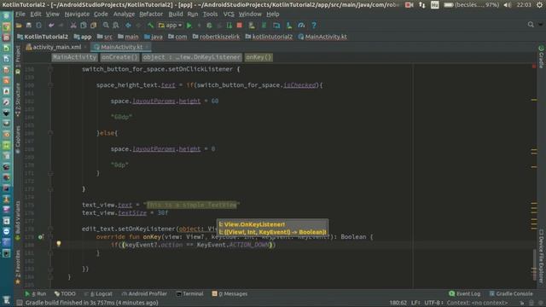Click the 22:03 system clock

click(523, 5)
